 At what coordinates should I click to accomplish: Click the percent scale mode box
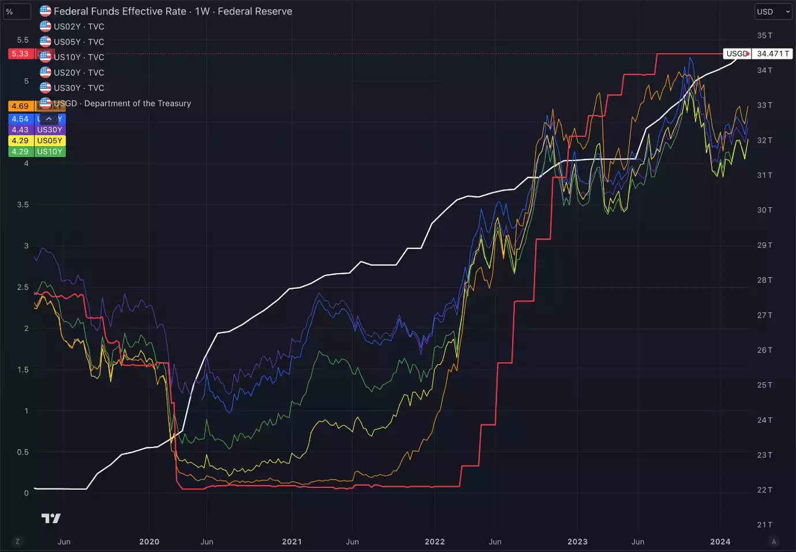pyautogui.click(x=17, y=12)
